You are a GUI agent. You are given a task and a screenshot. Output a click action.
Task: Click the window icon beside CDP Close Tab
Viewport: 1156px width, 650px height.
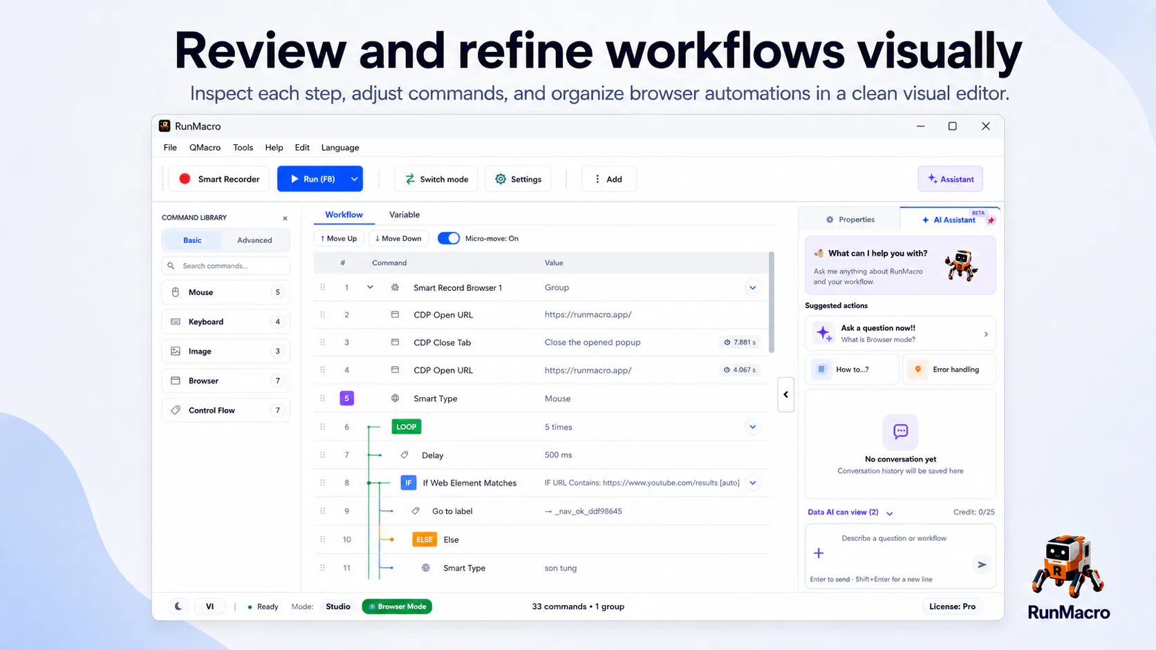point(395,343)
